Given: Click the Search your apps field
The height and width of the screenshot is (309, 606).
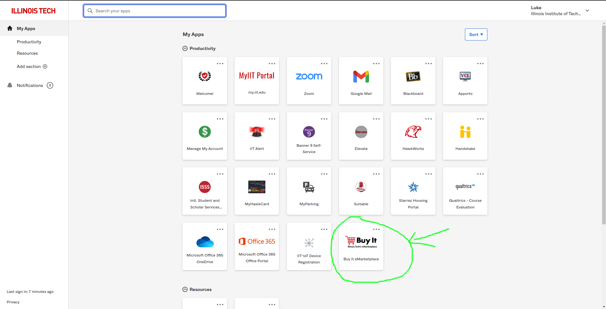Looking at the screenshot, I should (x=155, y=11).
